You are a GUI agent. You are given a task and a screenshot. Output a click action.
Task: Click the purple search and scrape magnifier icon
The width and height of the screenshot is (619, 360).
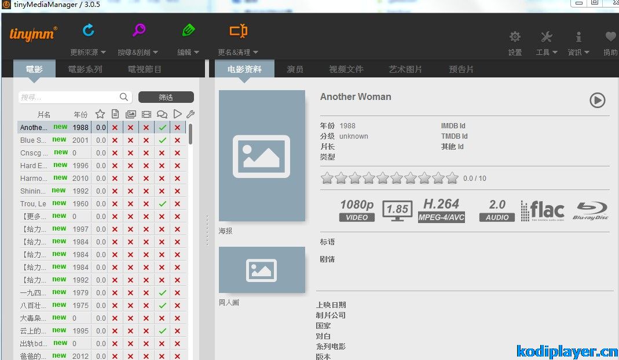pyautogui.click(x=138, y=30)
